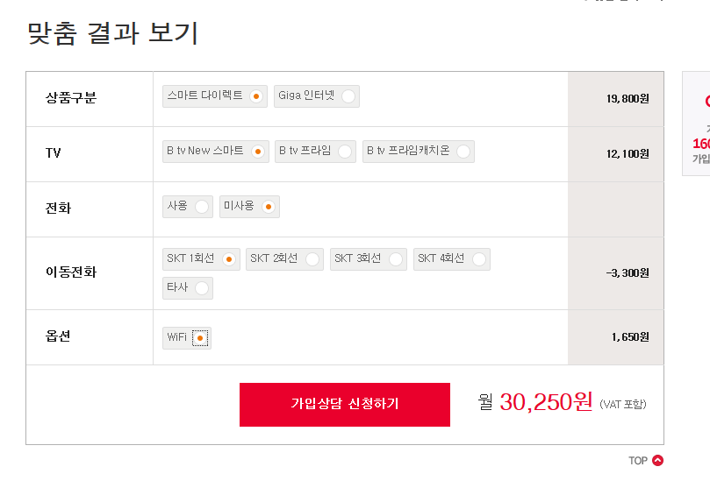Viewport: 710px width, 488px height.
Task: Select 타사 mobile carrier option
Action: (202, 288)
